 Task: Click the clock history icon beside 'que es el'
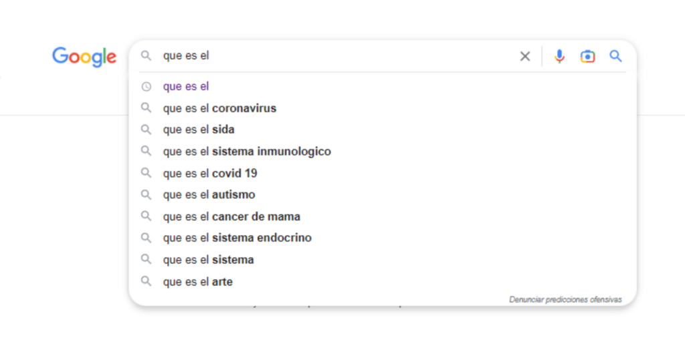click(x=146, y=86)
